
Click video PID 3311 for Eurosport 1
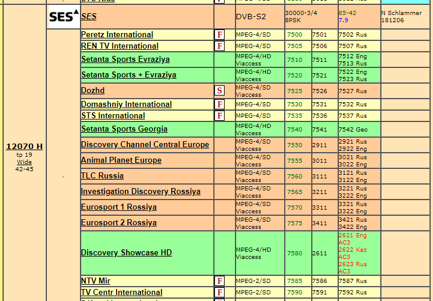click(x=319, y=208)
